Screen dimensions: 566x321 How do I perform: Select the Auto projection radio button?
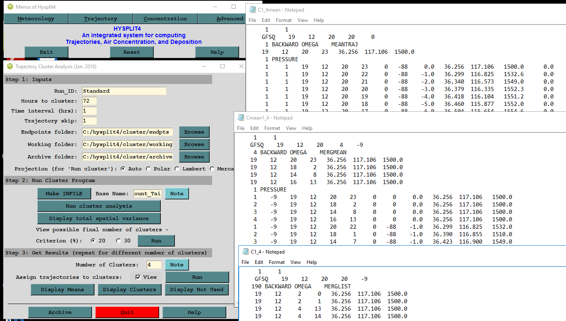[123, 169]
